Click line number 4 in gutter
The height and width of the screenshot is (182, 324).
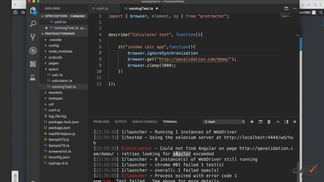[x=100, y=35]
